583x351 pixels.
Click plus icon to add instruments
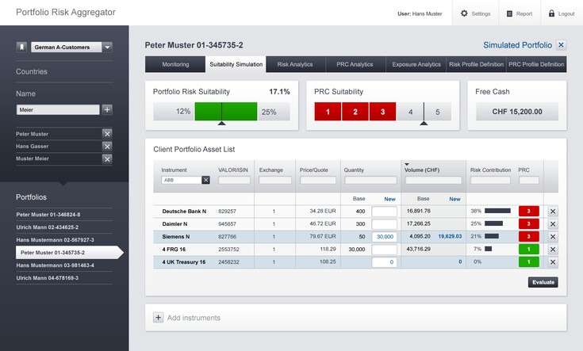158,318
